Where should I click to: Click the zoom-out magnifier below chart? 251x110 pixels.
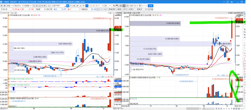[x=227, y=108]
